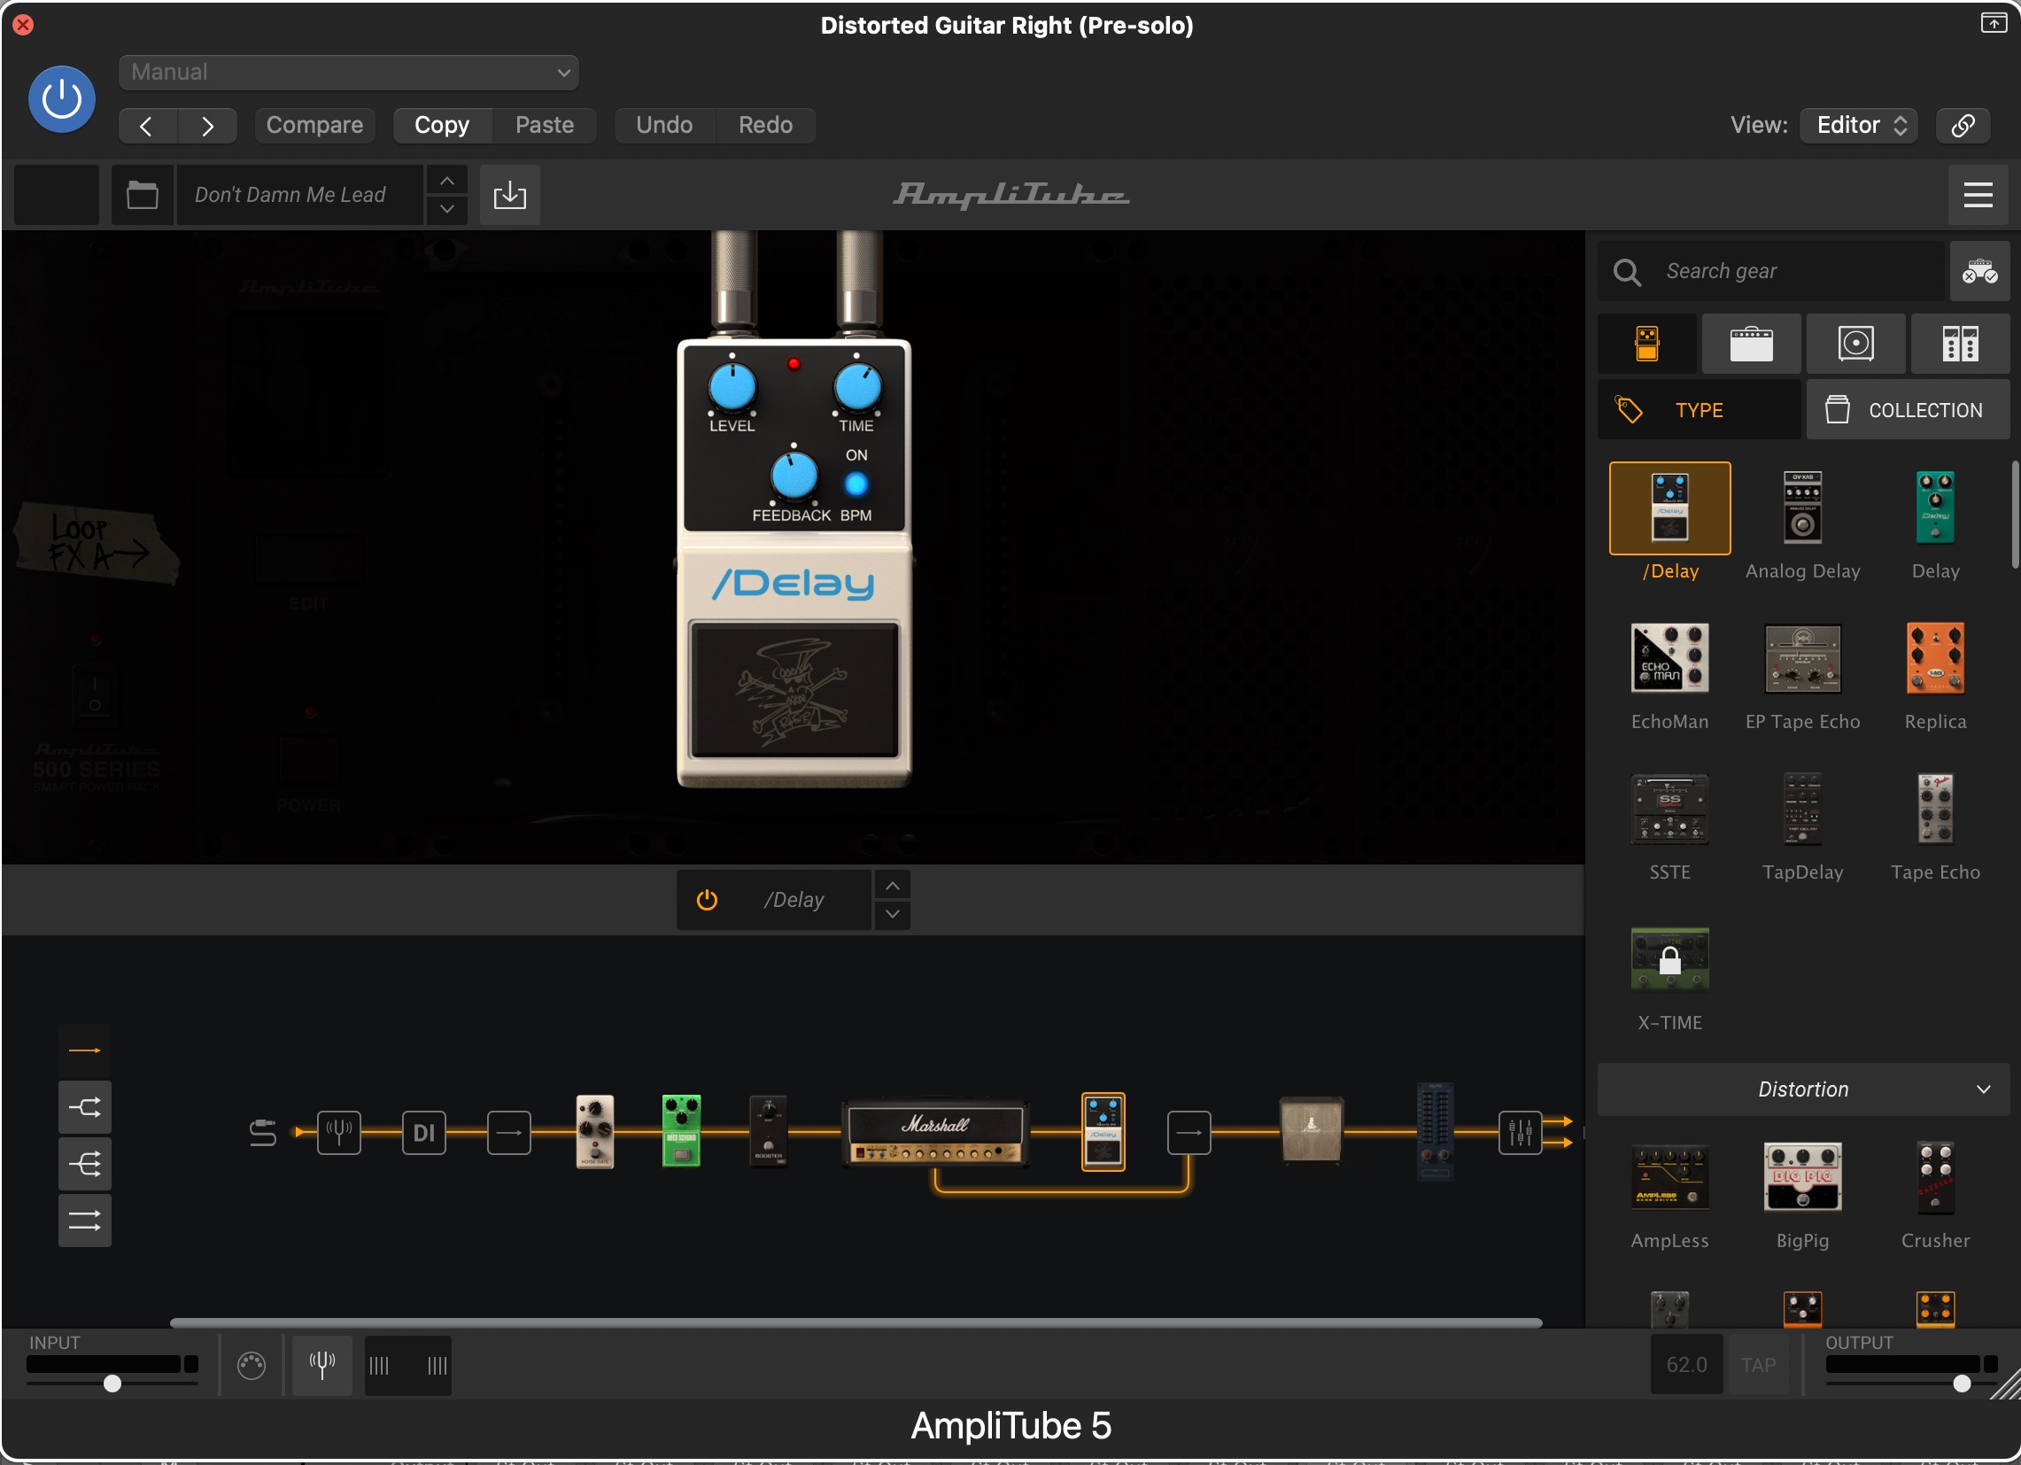This screenshot has height=1465, width=2021.
Task: Click the Undo button
Action: click(x=665, y=126)
